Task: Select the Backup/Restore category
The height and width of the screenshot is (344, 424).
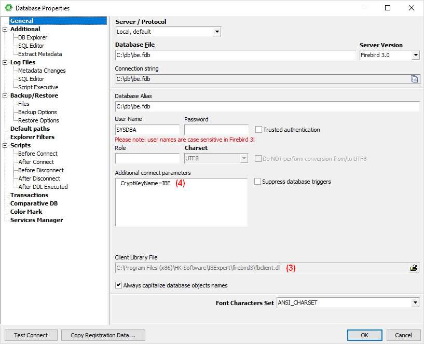Action: (34, 96)
